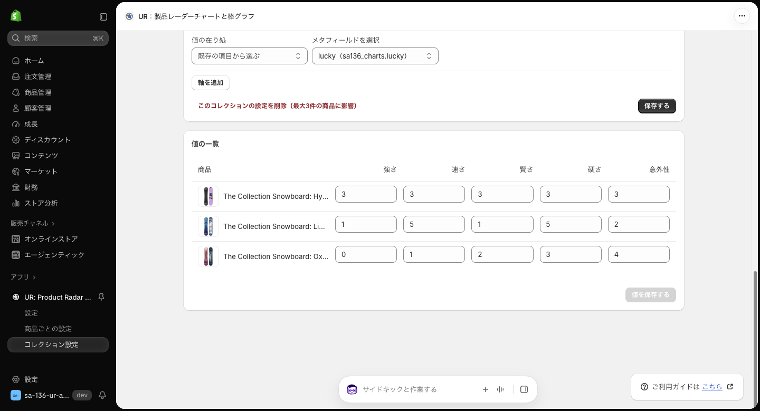This screenshot has height=411, width=760.
Task: Pin the UR: Product Radar app
Action: (101, 297)
